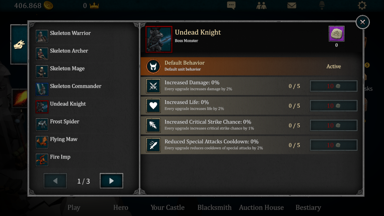Close the bestiary upgrade panel
Viewport: 384px width, 216px height.
point(362,22)
